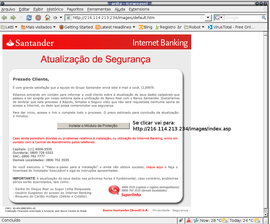This screenshot has height=224, width=270.
Task: Open the VirusTotal bookmark
Action: point(231,27)
